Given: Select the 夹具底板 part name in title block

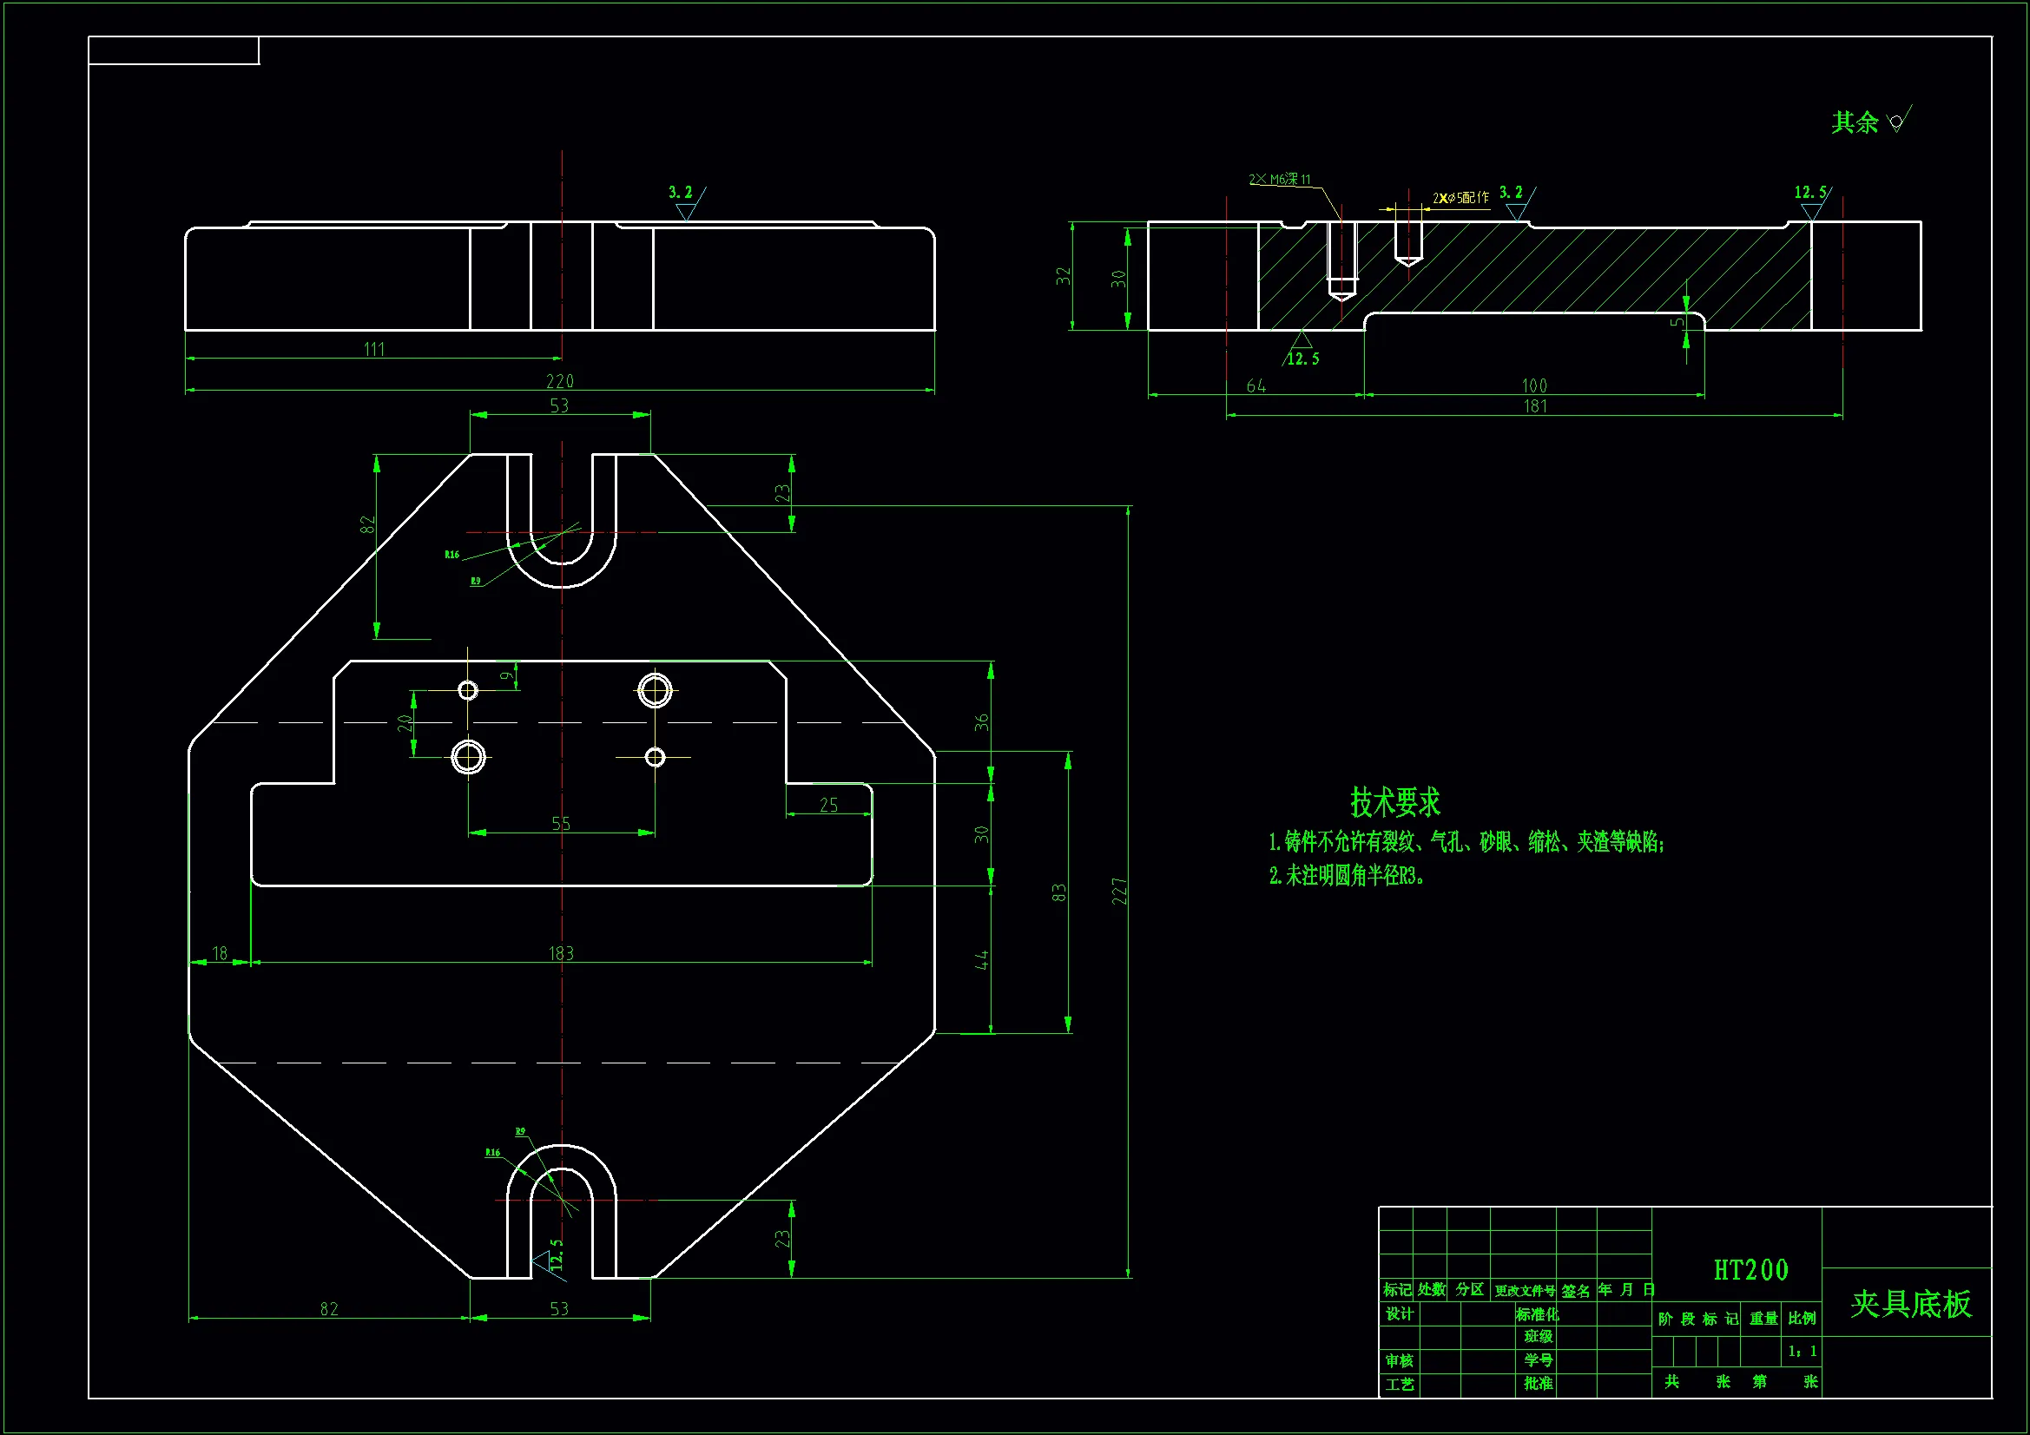Looking at the screenshot, I should coord(1910,1304).
